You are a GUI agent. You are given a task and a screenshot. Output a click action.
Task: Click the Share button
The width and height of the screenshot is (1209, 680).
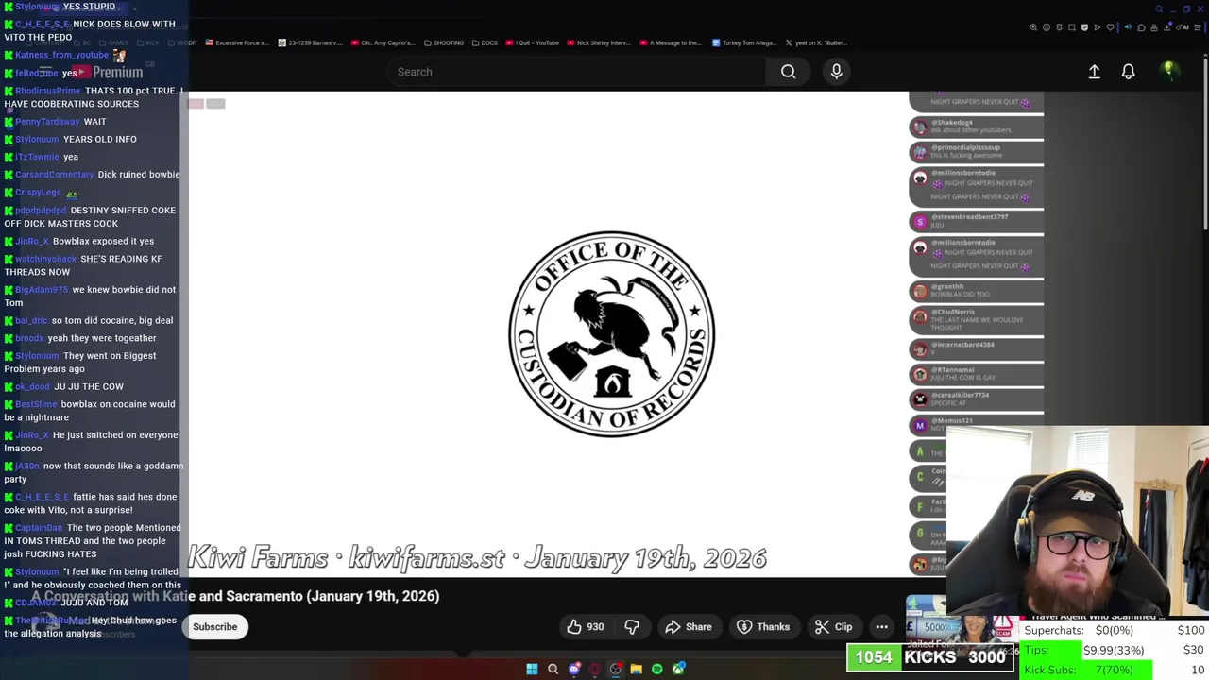(x=688, y=627)
